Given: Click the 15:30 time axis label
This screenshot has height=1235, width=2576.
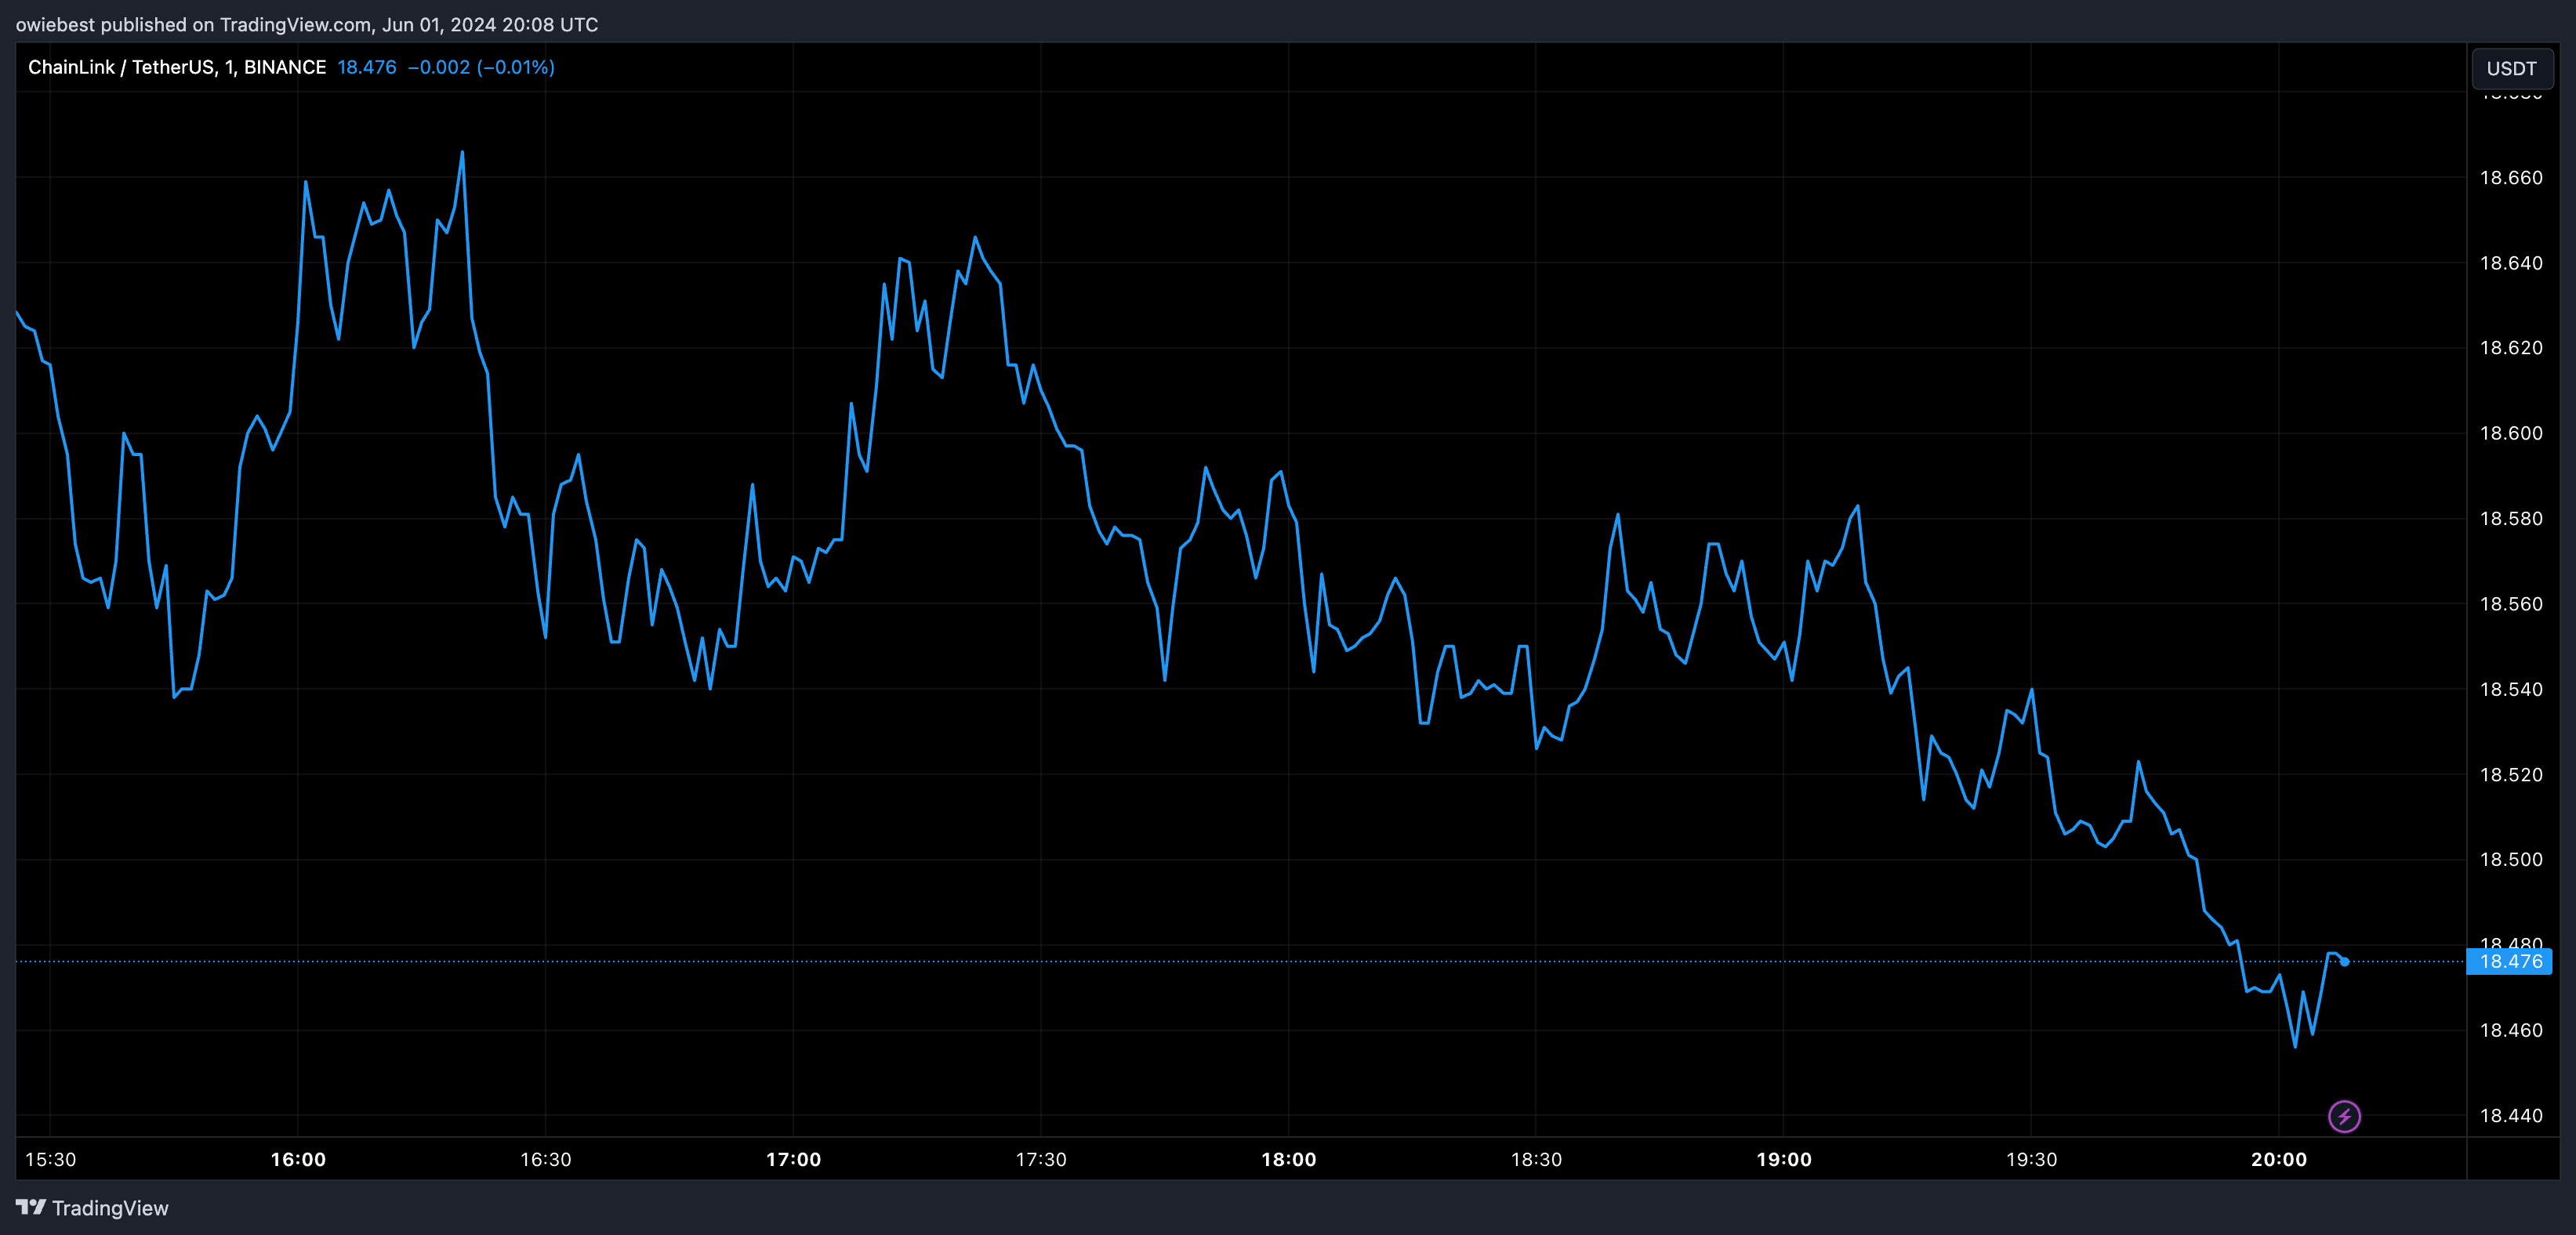Looking at the screenshot, I should [x=50, y=1159].
